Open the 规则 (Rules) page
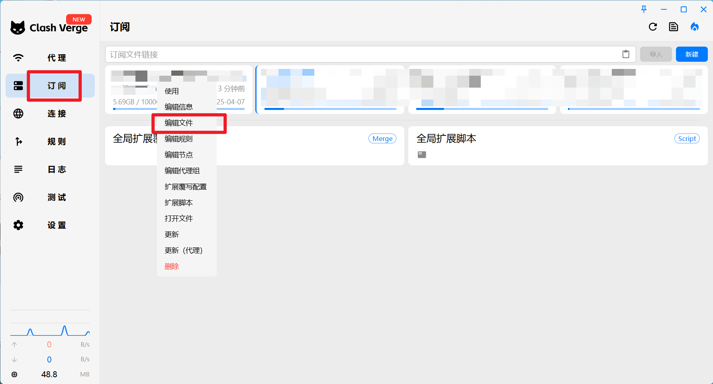 (50, 141)
